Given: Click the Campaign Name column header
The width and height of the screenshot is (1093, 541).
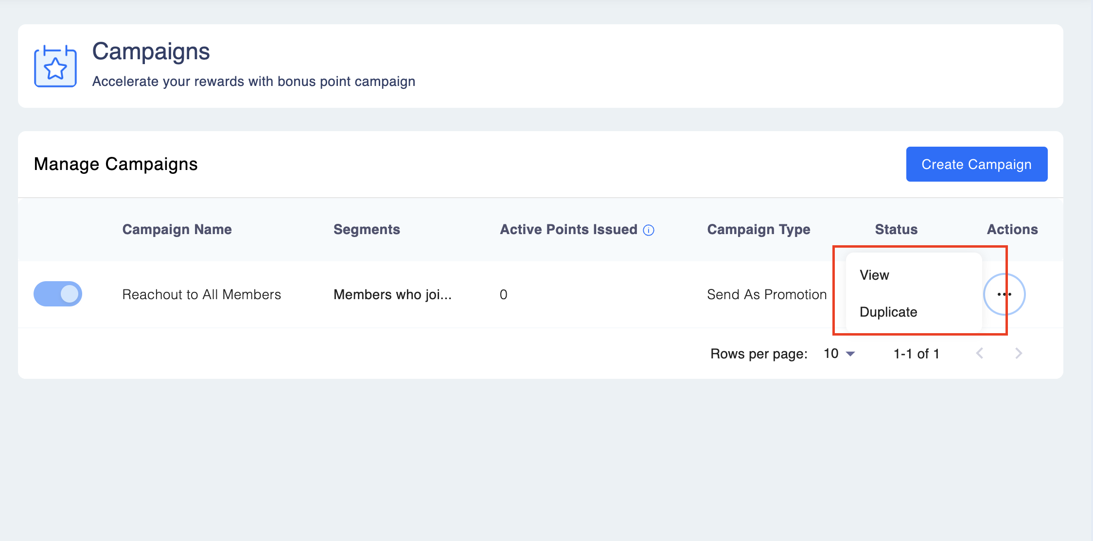Looking at the screenshot, I should pos(177,230).
